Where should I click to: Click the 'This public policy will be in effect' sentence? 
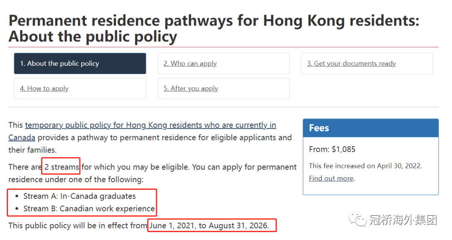click(77, 226)
